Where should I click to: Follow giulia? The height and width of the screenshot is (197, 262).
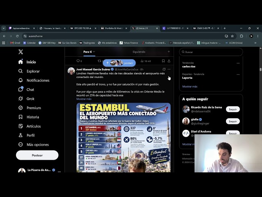coord(233,121)
